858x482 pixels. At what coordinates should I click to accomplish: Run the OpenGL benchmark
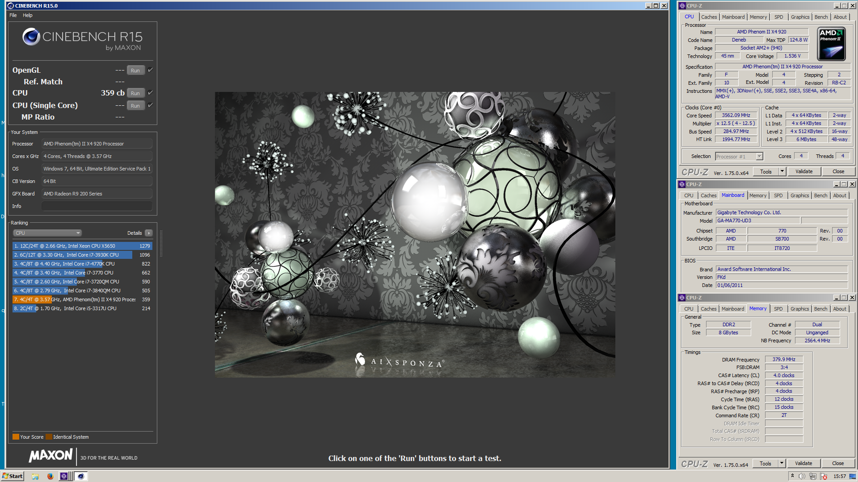(x=135, y=71)
